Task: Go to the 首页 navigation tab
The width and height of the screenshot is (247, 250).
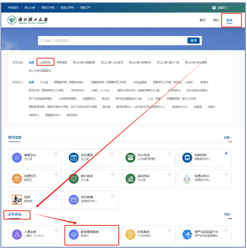Action: click(202, 20)
